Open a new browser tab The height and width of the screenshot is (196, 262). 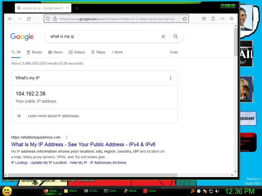point(77,8)
